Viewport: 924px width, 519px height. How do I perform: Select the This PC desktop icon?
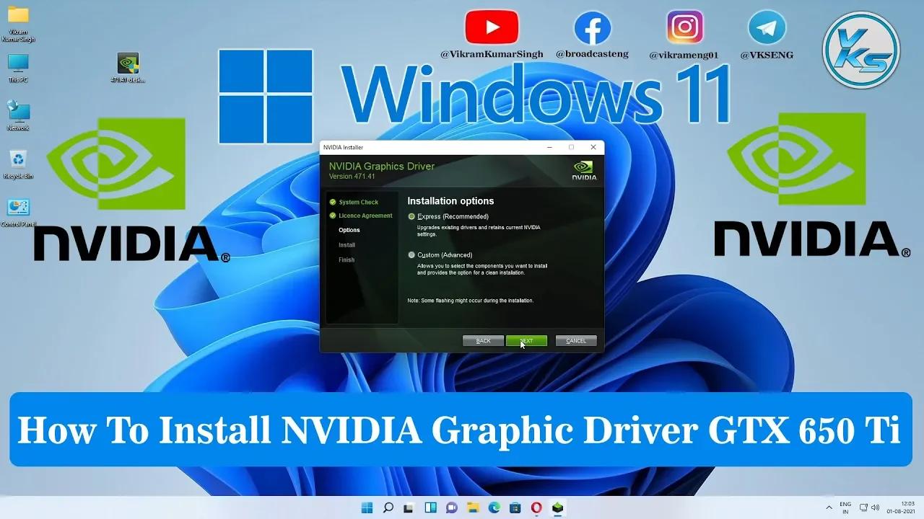(x=18, y=68)
